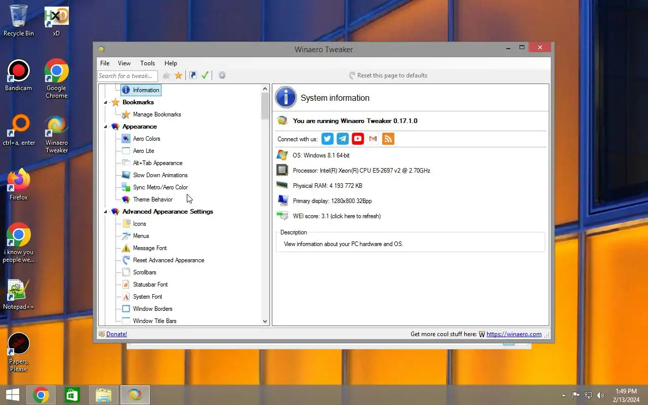Collapse the Appearance tree group
Image resolution: width=648 pixels, height=405 pixels.
pos(106,127)
